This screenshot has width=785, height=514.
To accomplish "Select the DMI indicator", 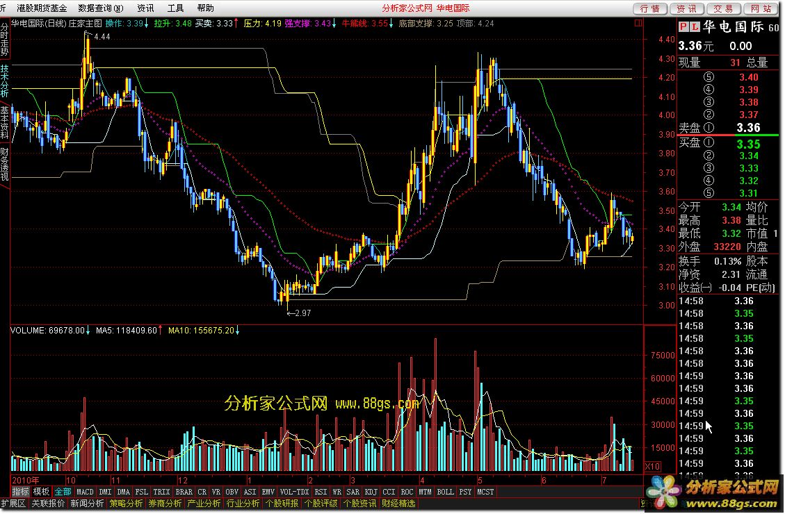I will (x=105, y=492).
